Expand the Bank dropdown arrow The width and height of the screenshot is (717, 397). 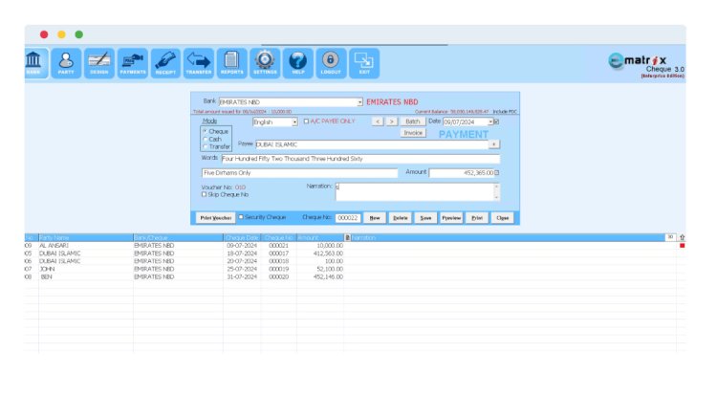point(360,102)
